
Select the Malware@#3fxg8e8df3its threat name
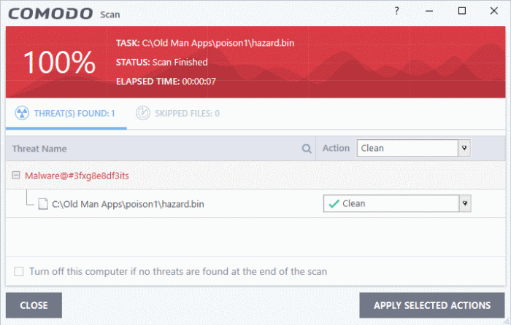coord(77,176)
